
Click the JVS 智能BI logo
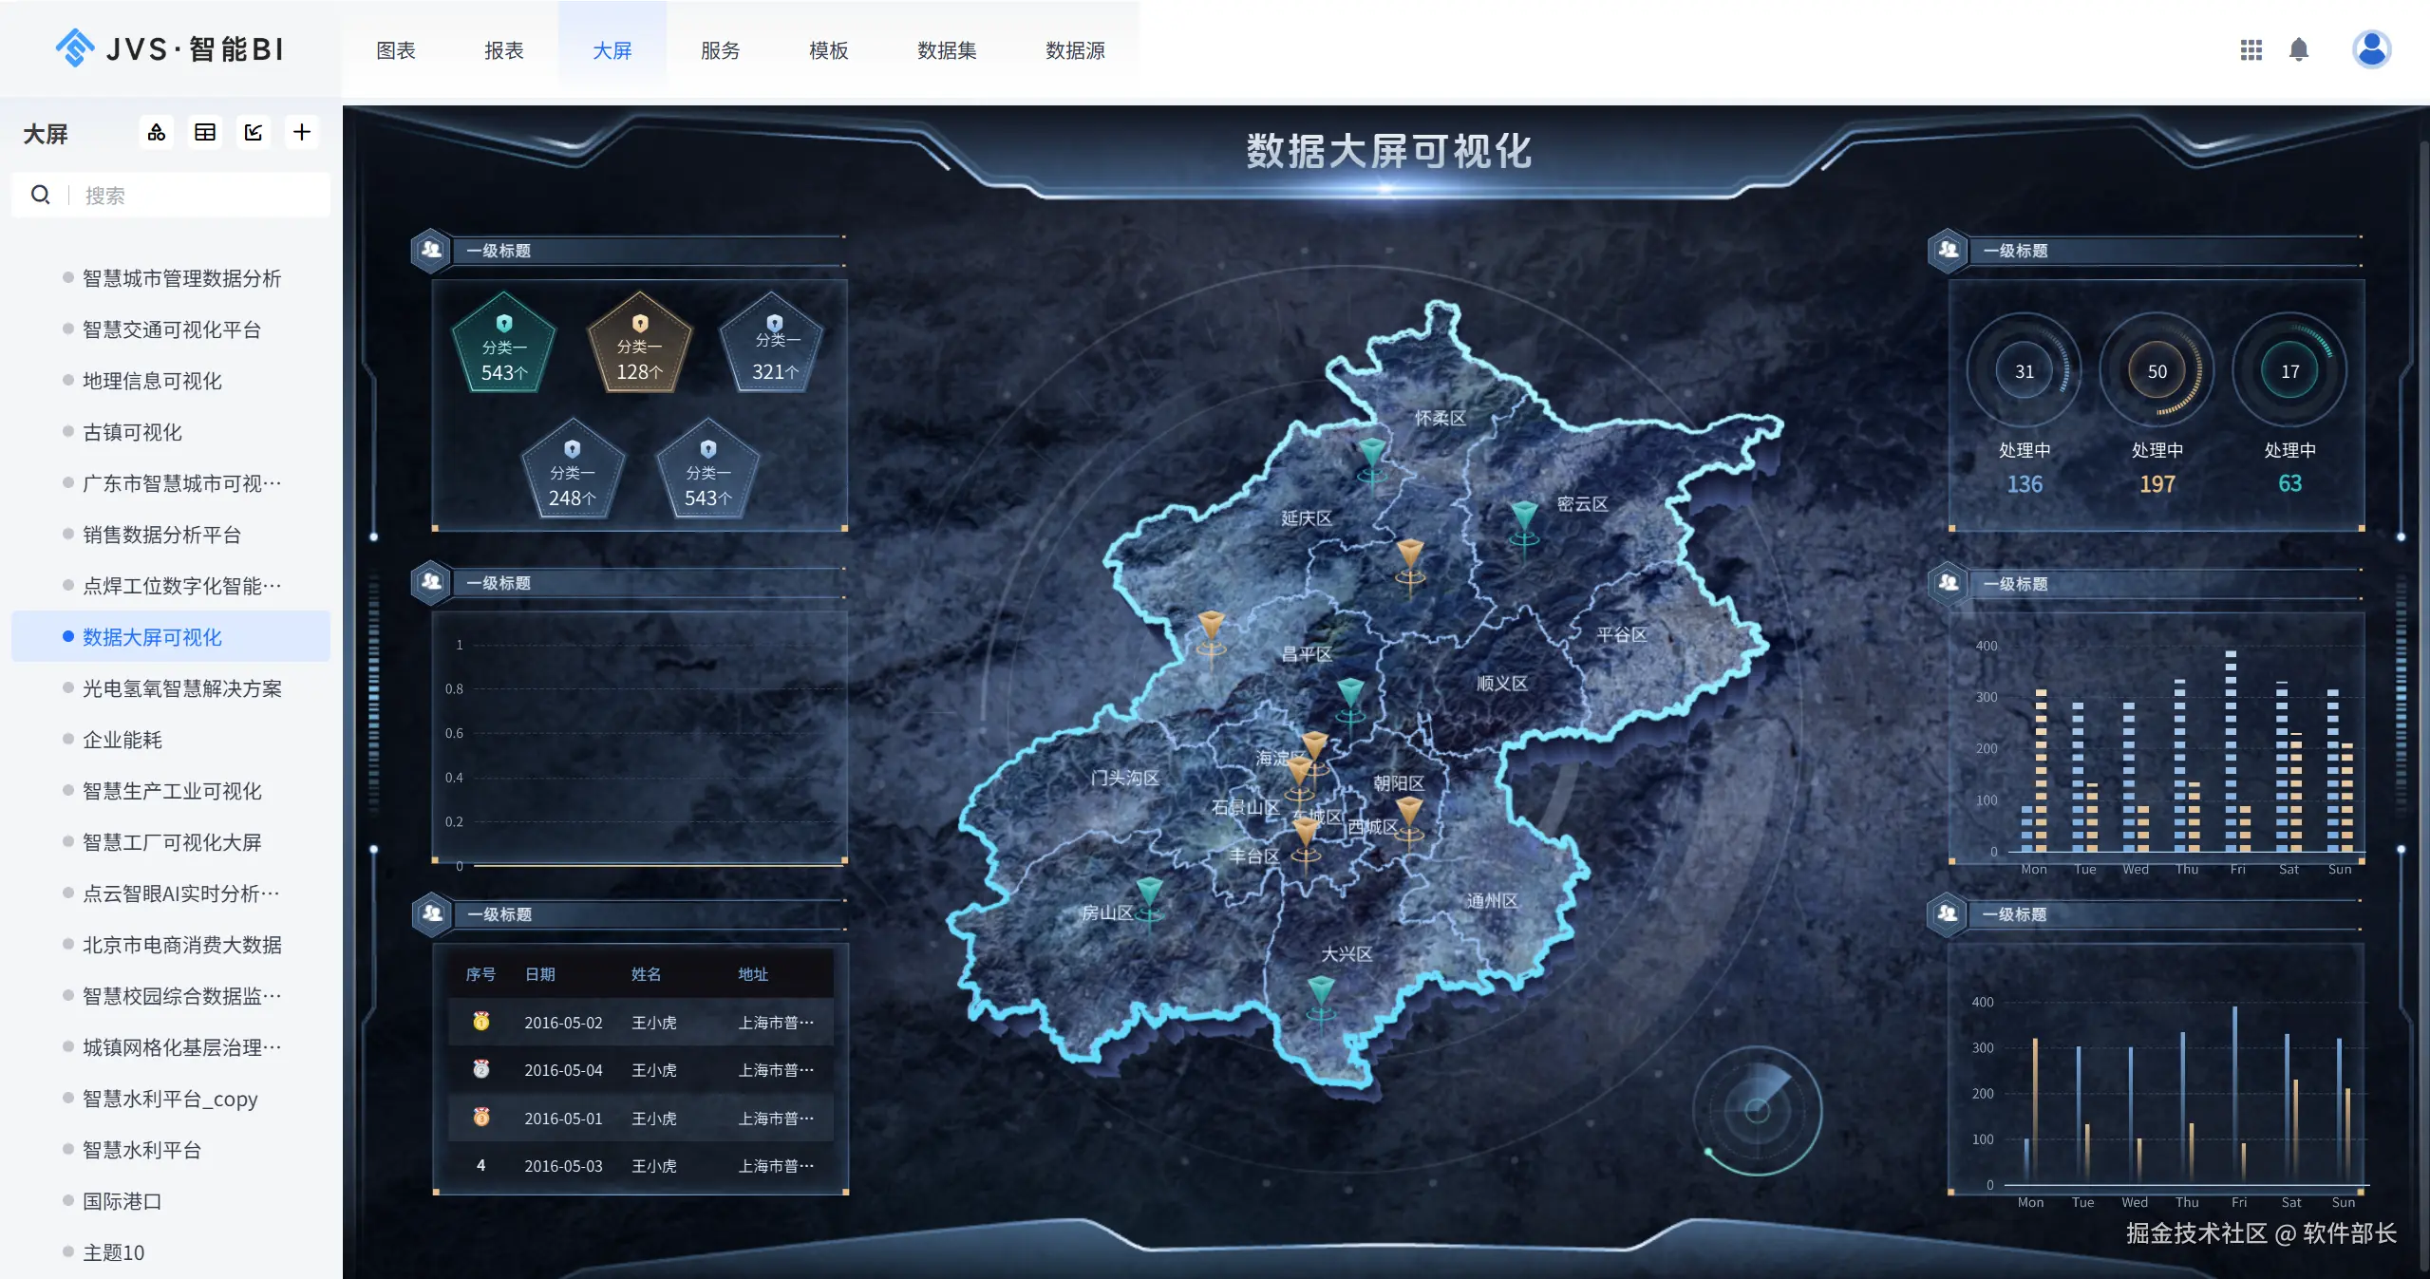[171, 49]
